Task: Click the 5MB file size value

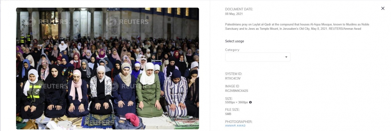Action: click(x=228, y=114)
